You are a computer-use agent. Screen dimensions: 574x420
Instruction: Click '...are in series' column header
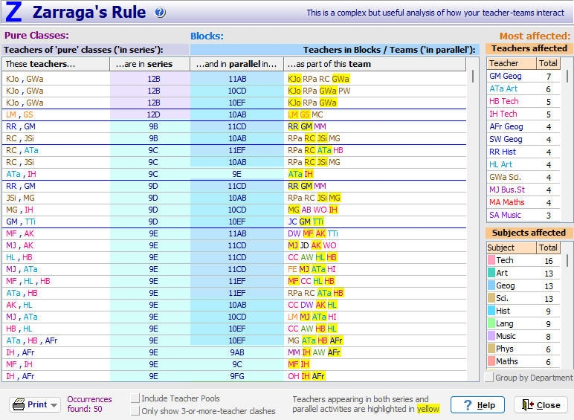[x=149, y=64]
